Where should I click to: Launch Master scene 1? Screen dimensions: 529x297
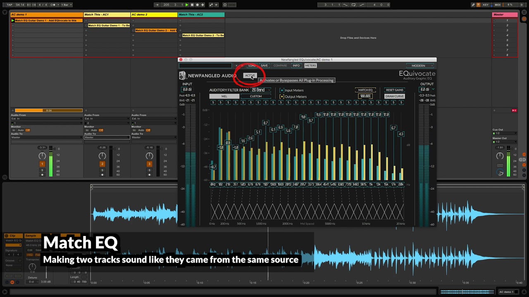pyautogui.click(x=494, y=20)
